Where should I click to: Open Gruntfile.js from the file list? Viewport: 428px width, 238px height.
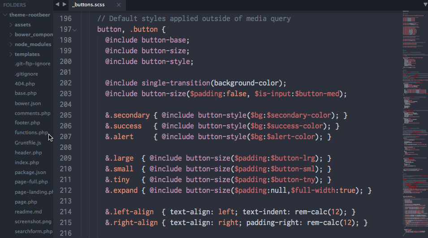(x=28, y=143)
